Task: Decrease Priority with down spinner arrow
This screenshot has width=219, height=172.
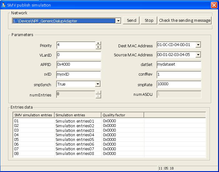Action: pyautogui.click(x=98, y=47)
